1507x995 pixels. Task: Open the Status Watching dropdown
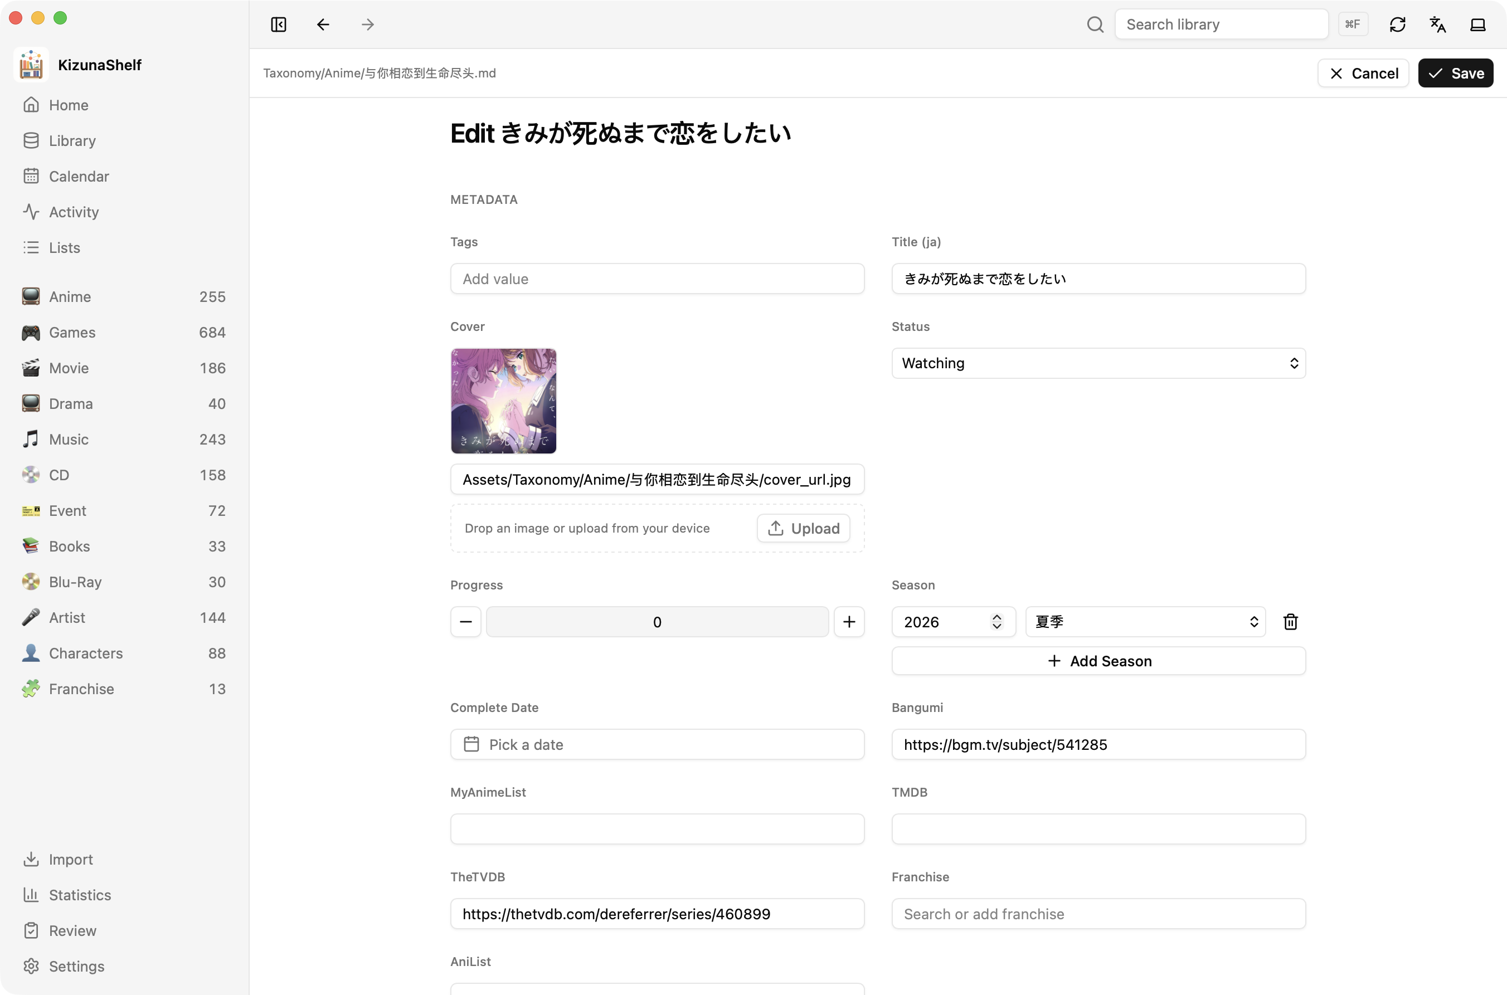coord(1098,363)
